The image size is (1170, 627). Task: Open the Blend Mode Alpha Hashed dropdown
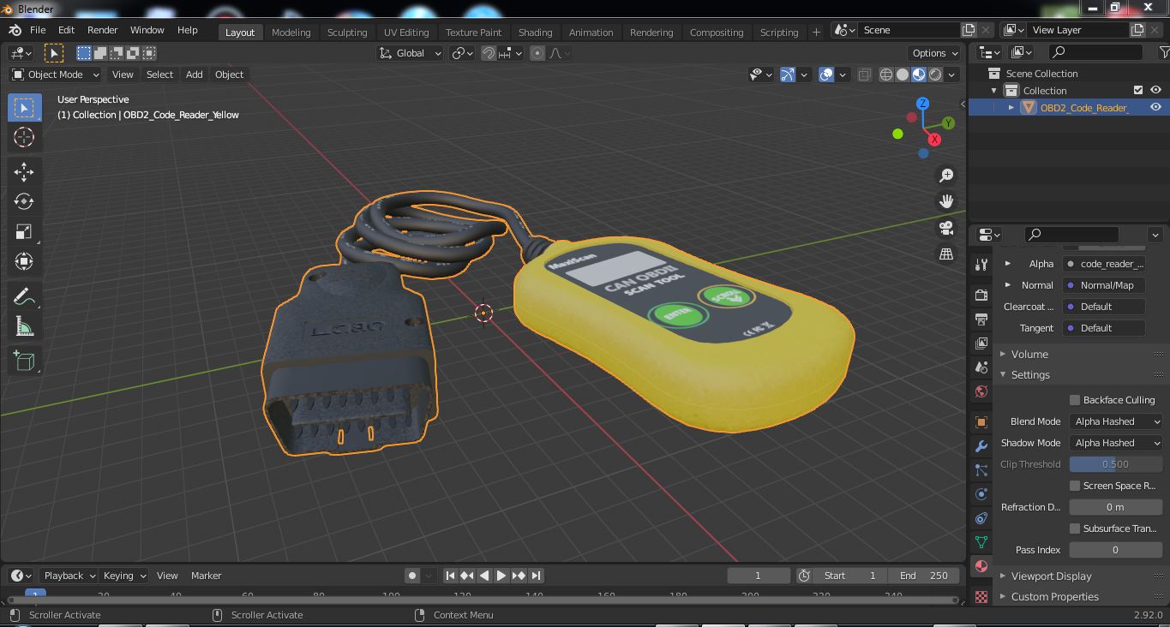coord(1115,421)
